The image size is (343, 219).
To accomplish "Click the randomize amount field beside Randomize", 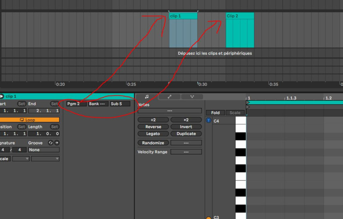I will click(x=186, y=143).
